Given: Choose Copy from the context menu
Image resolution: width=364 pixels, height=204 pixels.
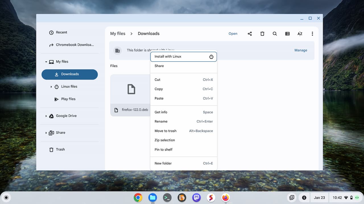Looking at the screenshot, I should click(x=183, y=89).
